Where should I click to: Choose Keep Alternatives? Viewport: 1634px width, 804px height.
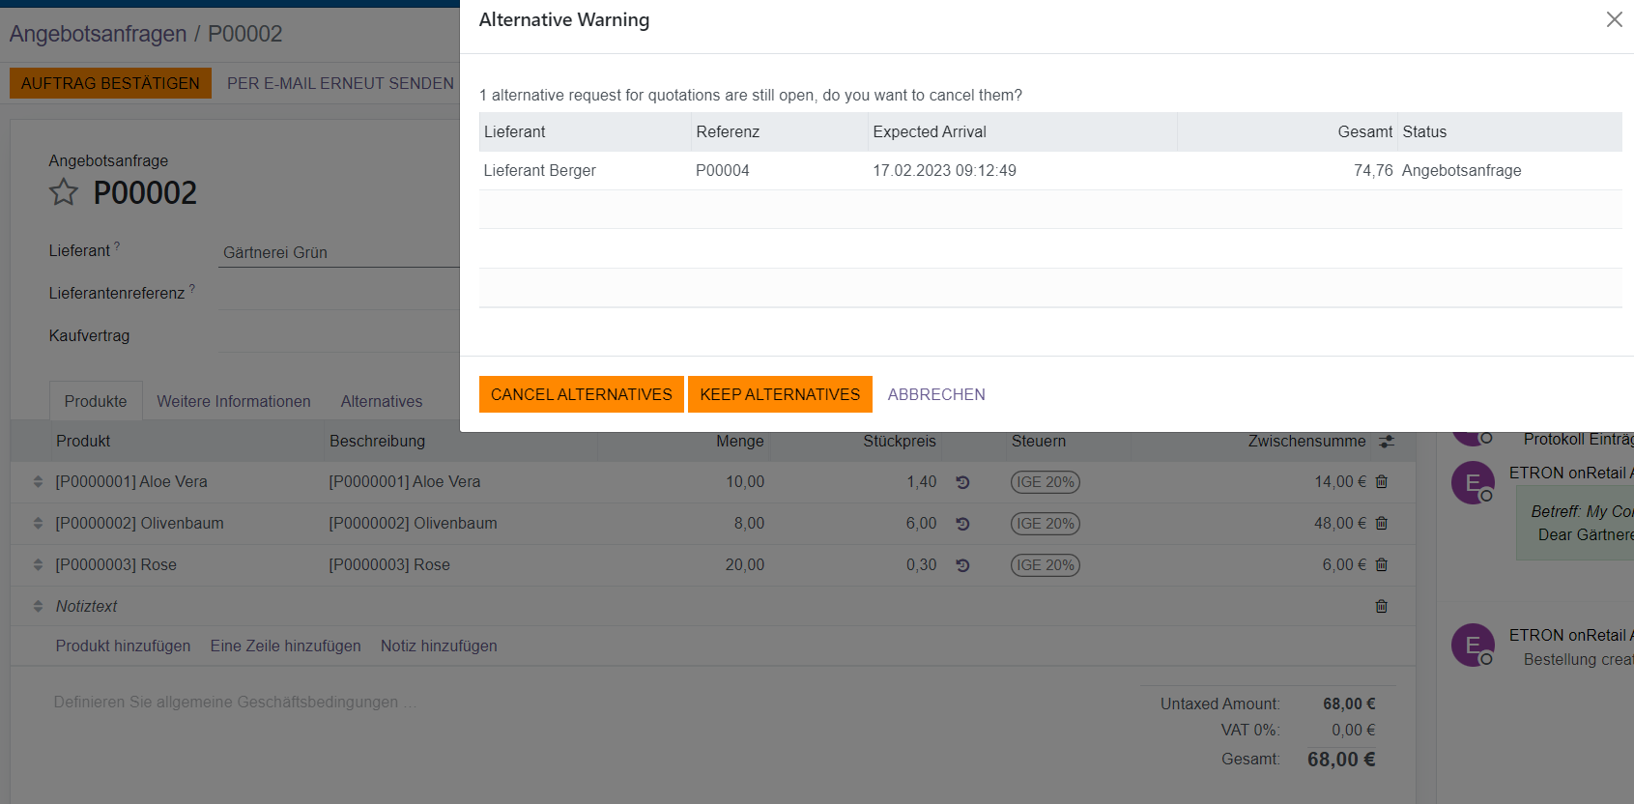(x=780, y=394)
